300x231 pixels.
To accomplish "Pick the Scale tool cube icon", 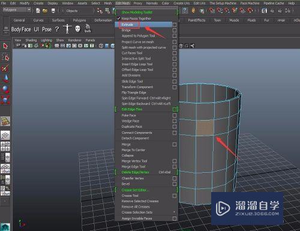I will (x=5, y=100).
